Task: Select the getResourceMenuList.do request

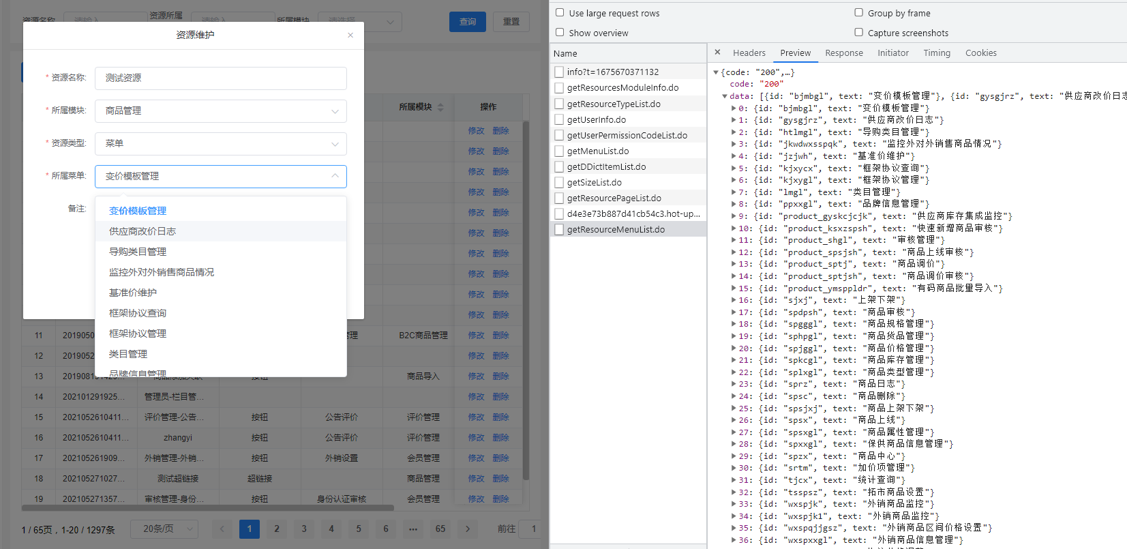Action: tap(628, 230)
